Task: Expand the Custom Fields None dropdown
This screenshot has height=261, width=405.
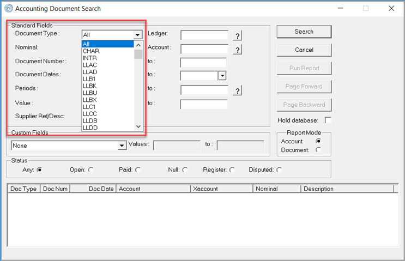Action: [122, 146]
